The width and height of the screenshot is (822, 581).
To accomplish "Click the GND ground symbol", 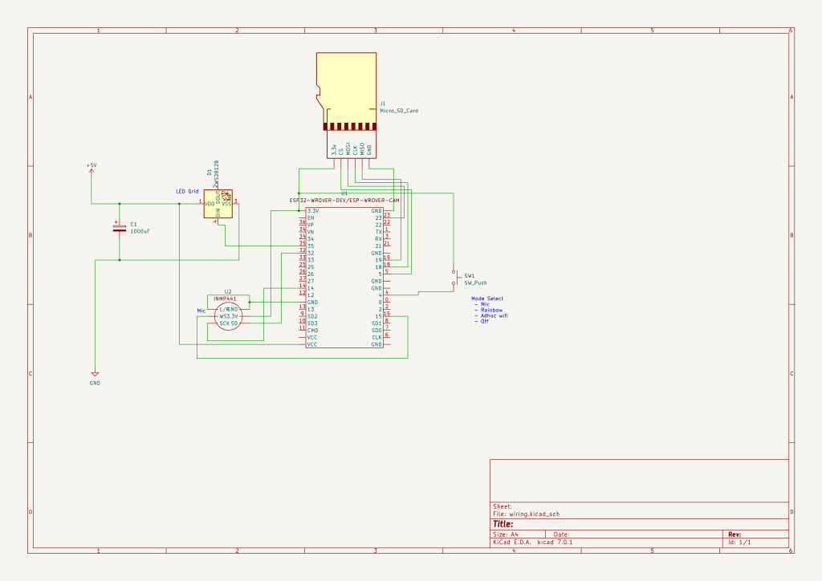I will click(x=94, y=375).
